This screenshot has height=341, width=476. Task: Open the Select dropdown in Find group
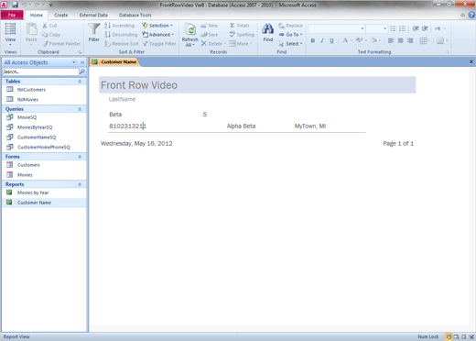point(290,44)
